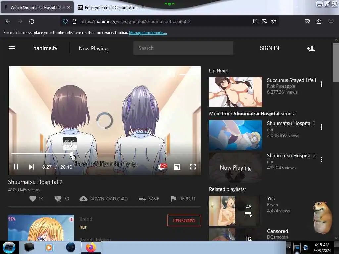Screen dimensions: 339x254
Task: Click the browser forward arrow
Action: (x=20, y=21)
